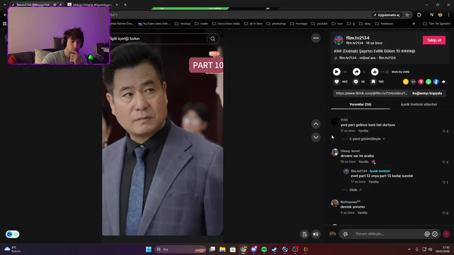Open Steam from the taskbar
This screenshot has width=454, height=255.
(274, 249)
